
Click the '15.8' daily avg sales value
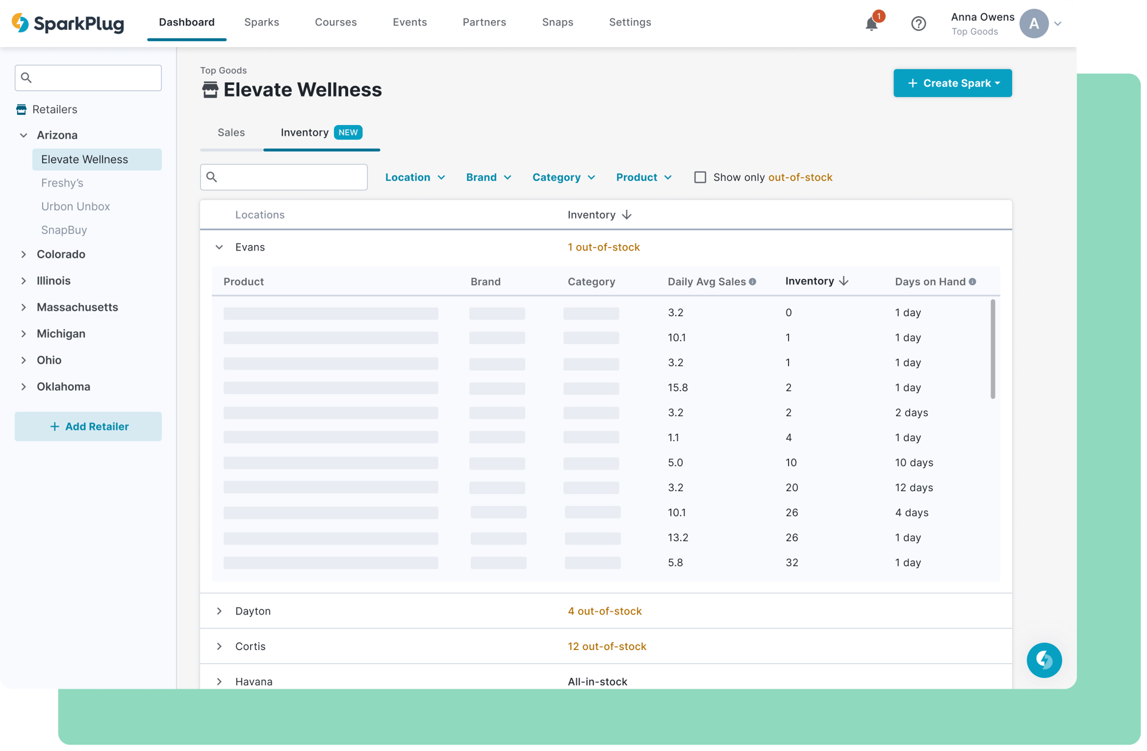tap(677, 388)
